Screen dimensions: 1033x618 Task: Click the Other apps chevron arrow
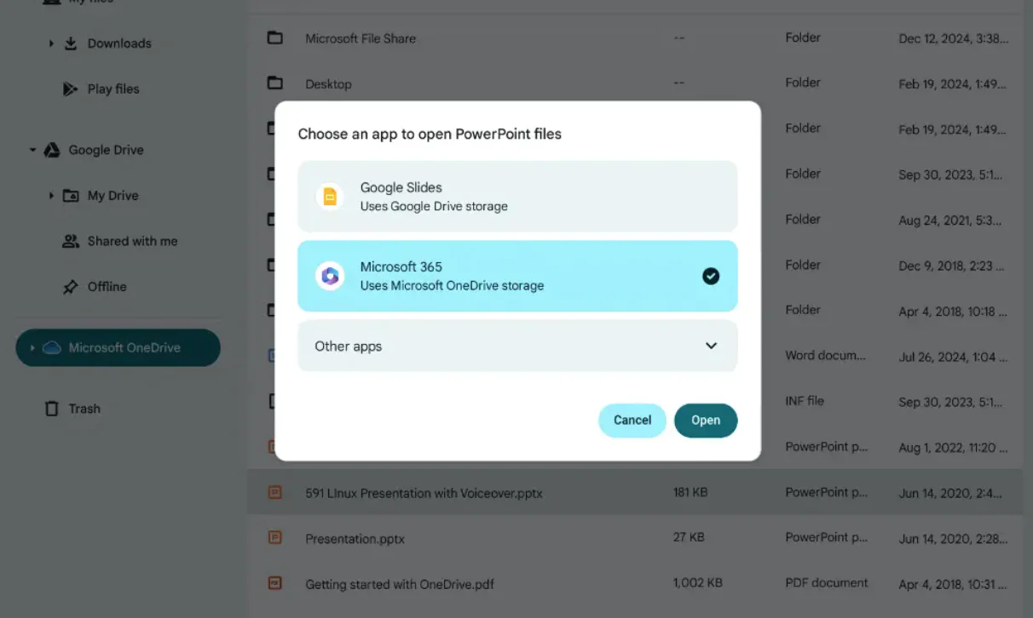pyautogui.click(x=711, y=346)
